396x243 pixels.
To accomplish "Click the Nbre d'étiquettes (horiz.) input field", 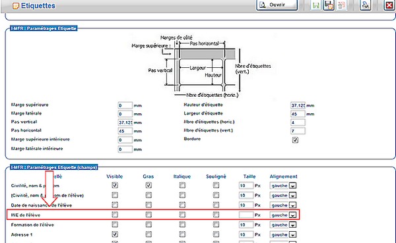I will click(298, 122).
